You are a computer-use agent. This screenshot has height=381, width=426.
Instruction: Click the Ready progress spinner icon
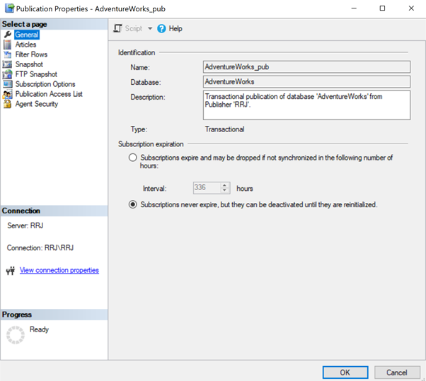16,335
